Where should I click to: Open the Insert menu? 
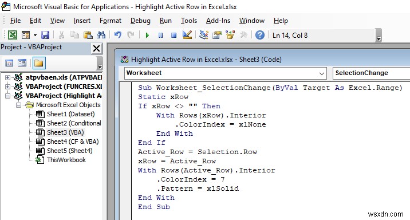[82, 21]
